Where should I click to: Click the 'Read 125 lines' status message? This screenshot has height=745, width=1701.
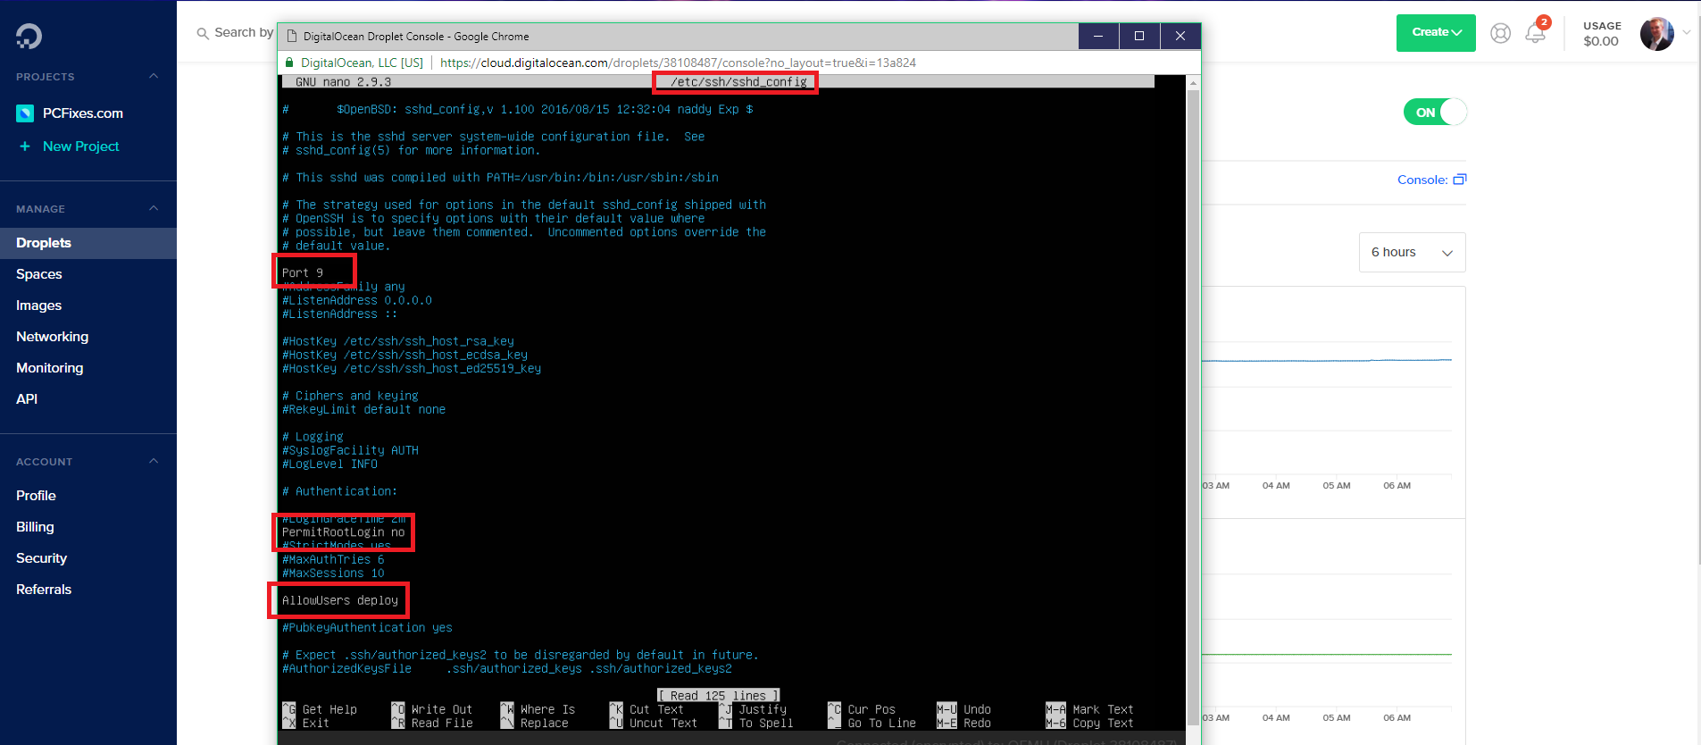[719, 696]
